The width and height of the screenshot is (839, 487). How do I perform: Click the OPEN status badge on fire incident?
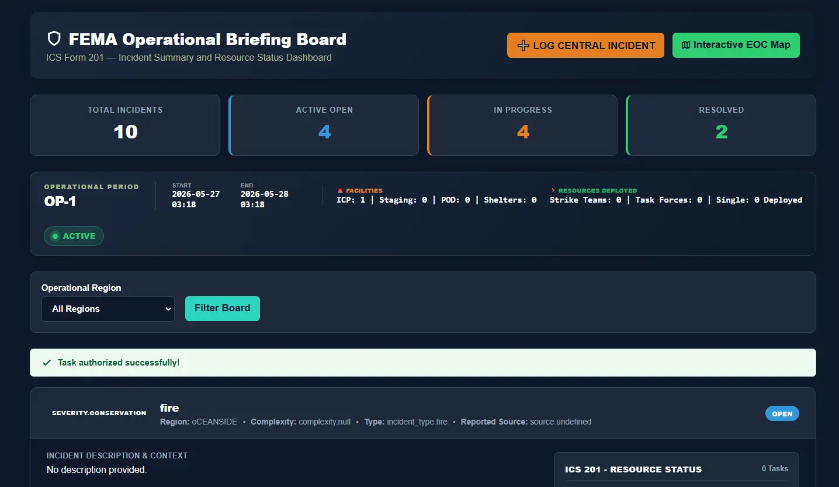(x=782, y=413)
